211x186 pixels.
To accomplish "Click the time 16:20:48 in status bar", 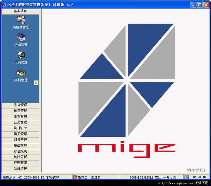I will click(x=199, y=177).
